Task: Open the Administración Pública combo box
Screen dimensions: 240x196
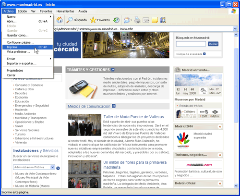Action: 34,167
